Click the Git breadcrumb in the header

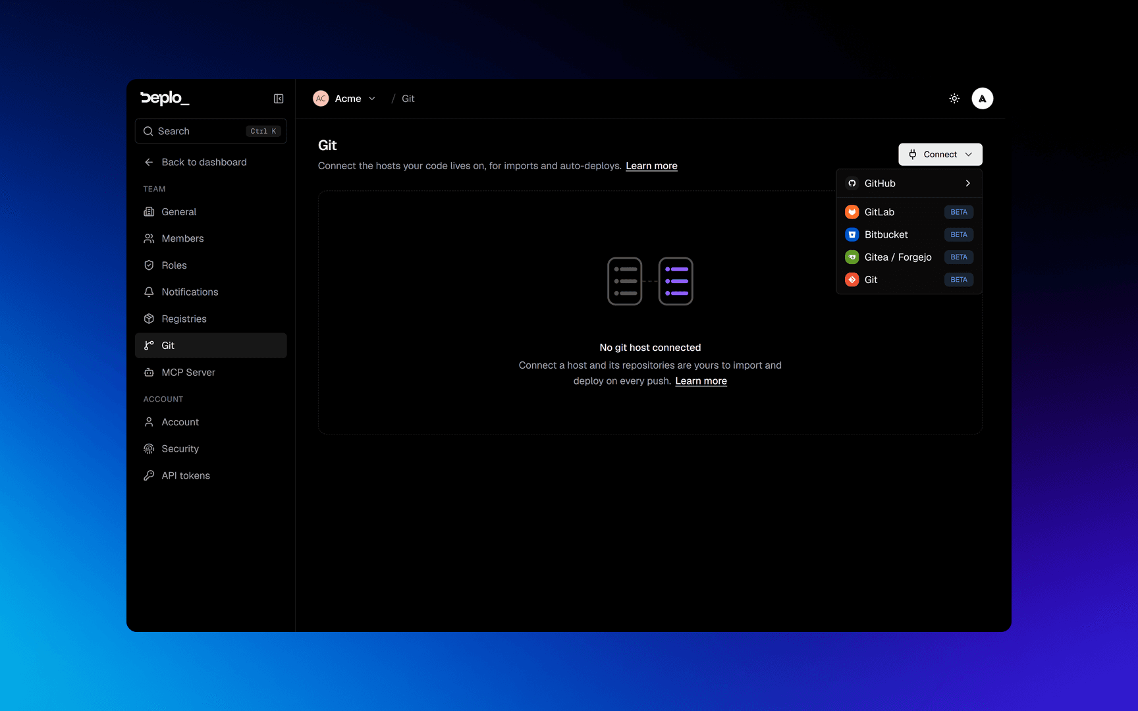408,99
